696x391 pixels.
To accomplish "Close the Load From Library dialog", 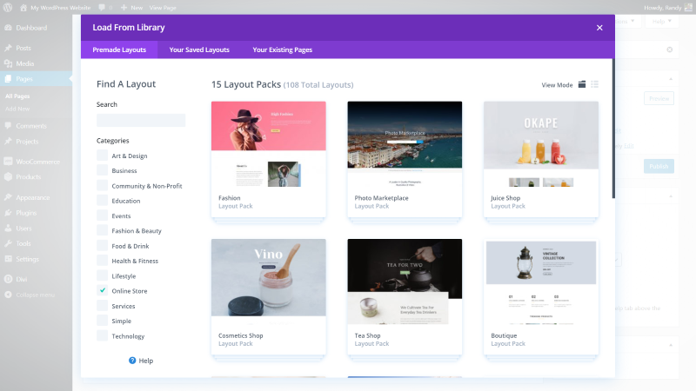I will click(599, 28).
